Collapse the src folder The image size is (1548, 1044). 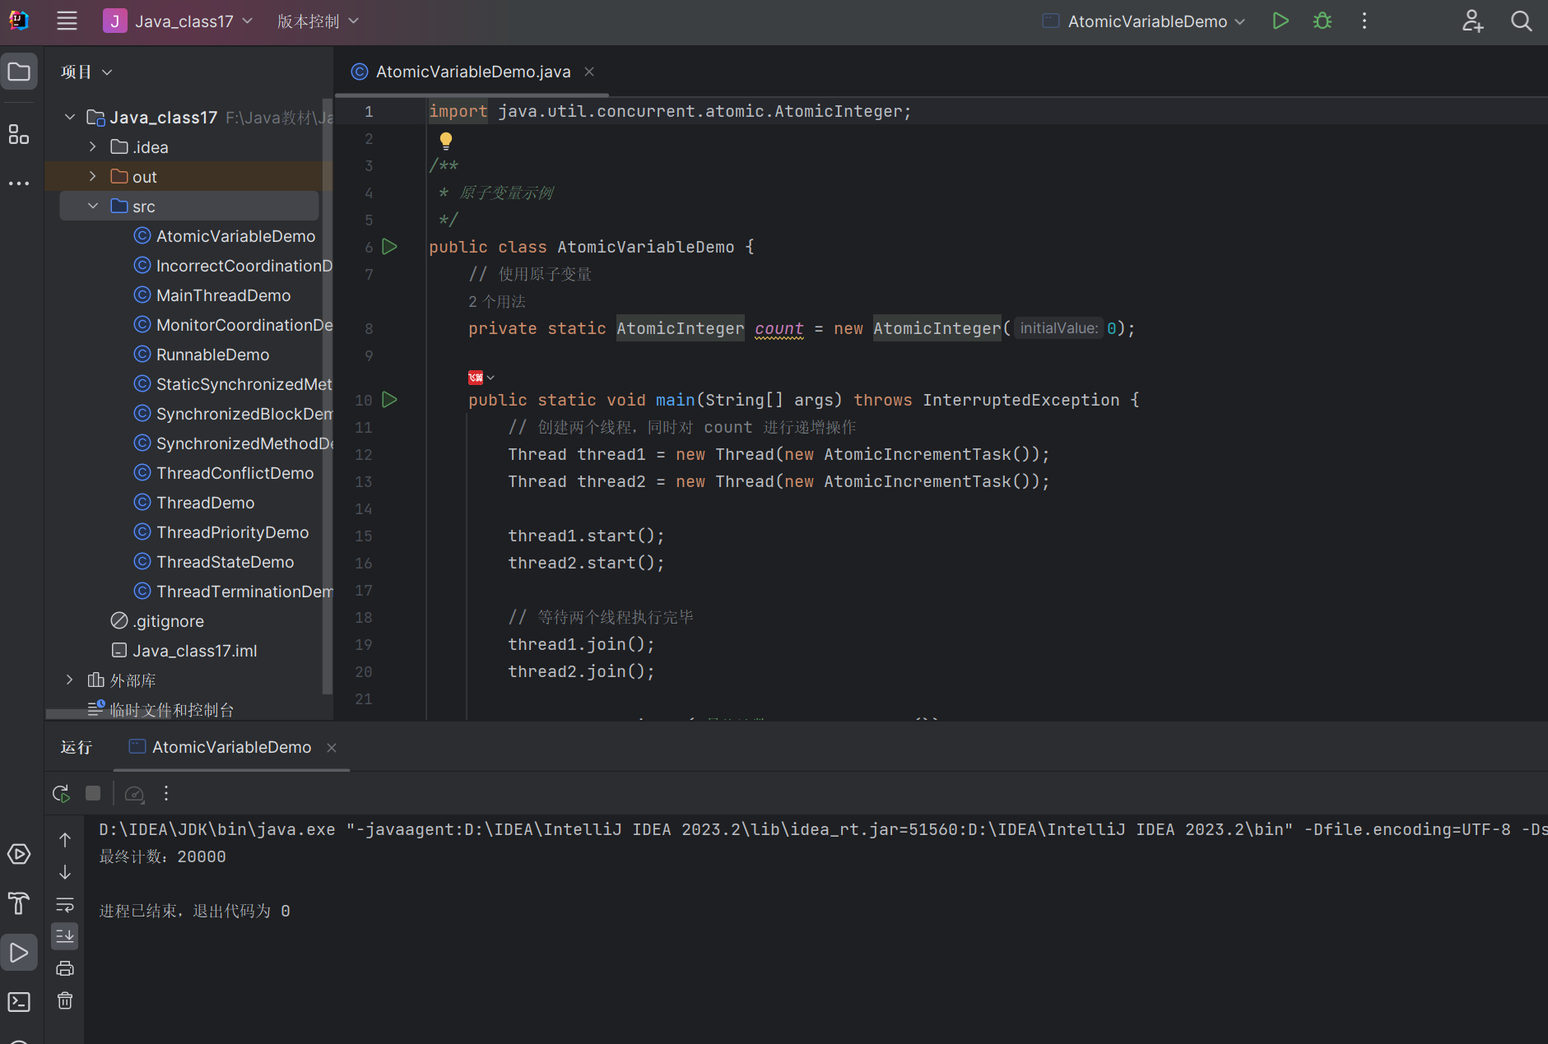point(93,206)
